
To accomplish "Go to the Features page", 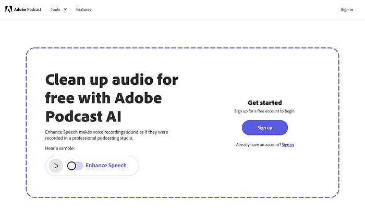I will [83, 9].
